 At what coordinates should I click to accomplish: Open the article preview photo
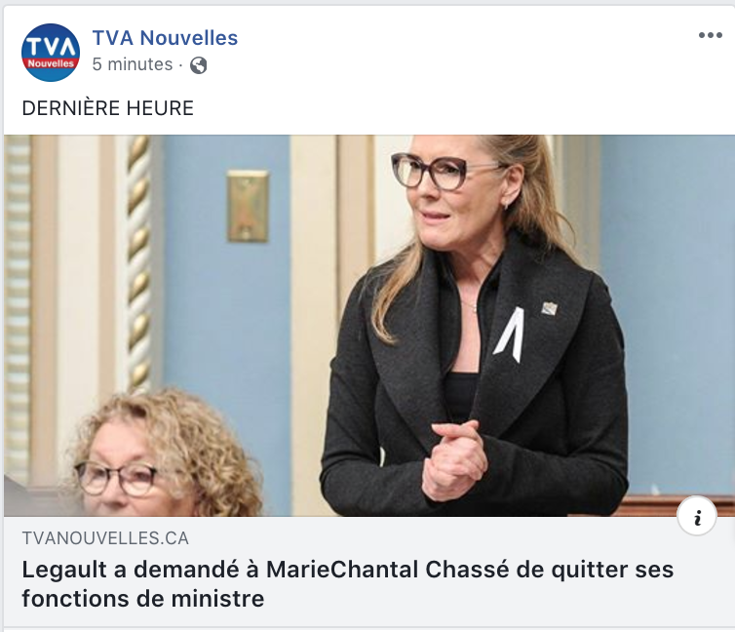pos(369,326)
